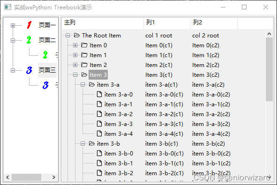Click the red number 1 icon of 页面一
Image resolution: width=277 pixels, height=185 pixels.
(x=30, y=25)
